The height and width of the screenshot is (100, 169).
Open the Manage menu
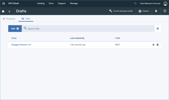74,3
